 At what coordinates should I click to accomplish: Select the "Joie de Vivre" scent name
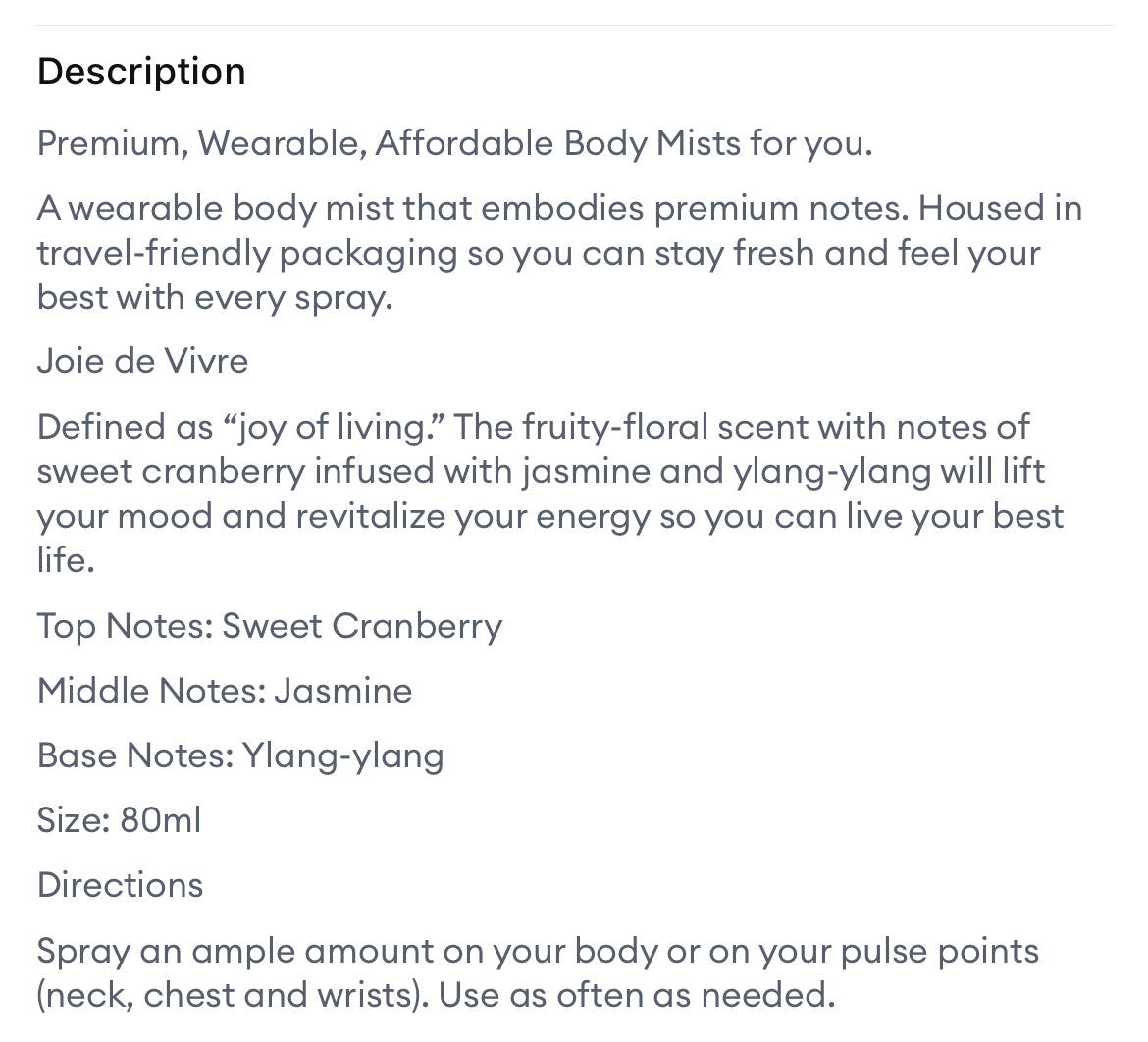point(142,361)
